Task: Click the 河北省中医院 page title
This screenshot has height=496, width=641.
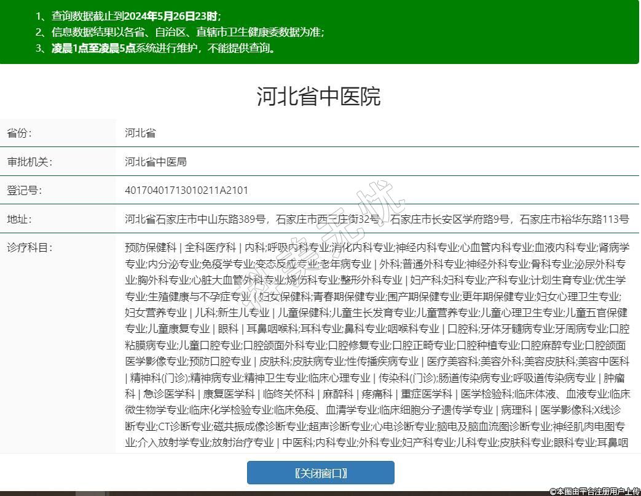Action: click(x=319, y=97)
